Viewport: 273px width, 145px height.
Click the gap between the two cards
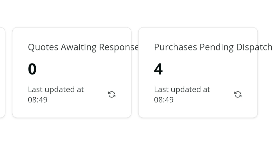pyautogui.click(x=135, y=72)
